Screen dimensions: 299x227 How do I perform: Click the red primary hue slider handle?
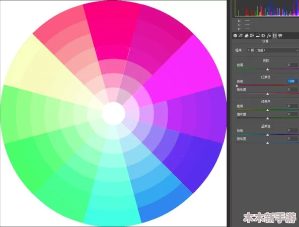coord(237,86)
